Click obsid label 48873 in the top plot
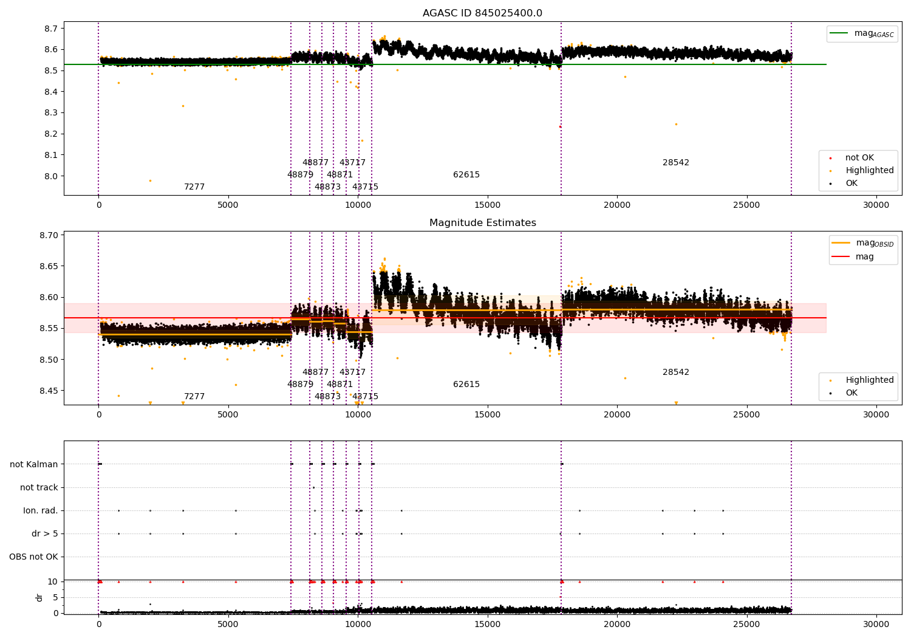This screenshot has height=638, width=911. point(328,187)
